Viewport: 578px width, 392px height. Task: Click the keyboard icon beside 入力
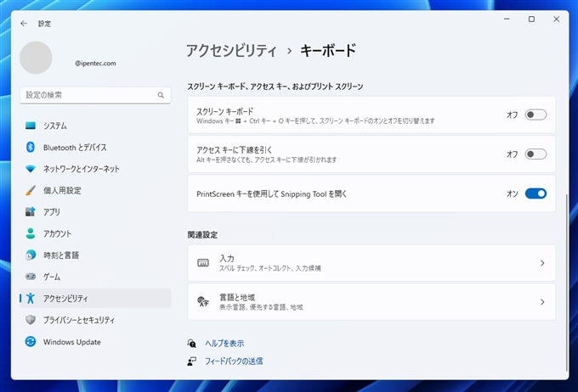coord(203,263)
